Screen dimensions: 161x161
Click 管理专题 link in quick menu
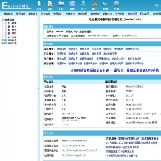click(x=73, y=54)
